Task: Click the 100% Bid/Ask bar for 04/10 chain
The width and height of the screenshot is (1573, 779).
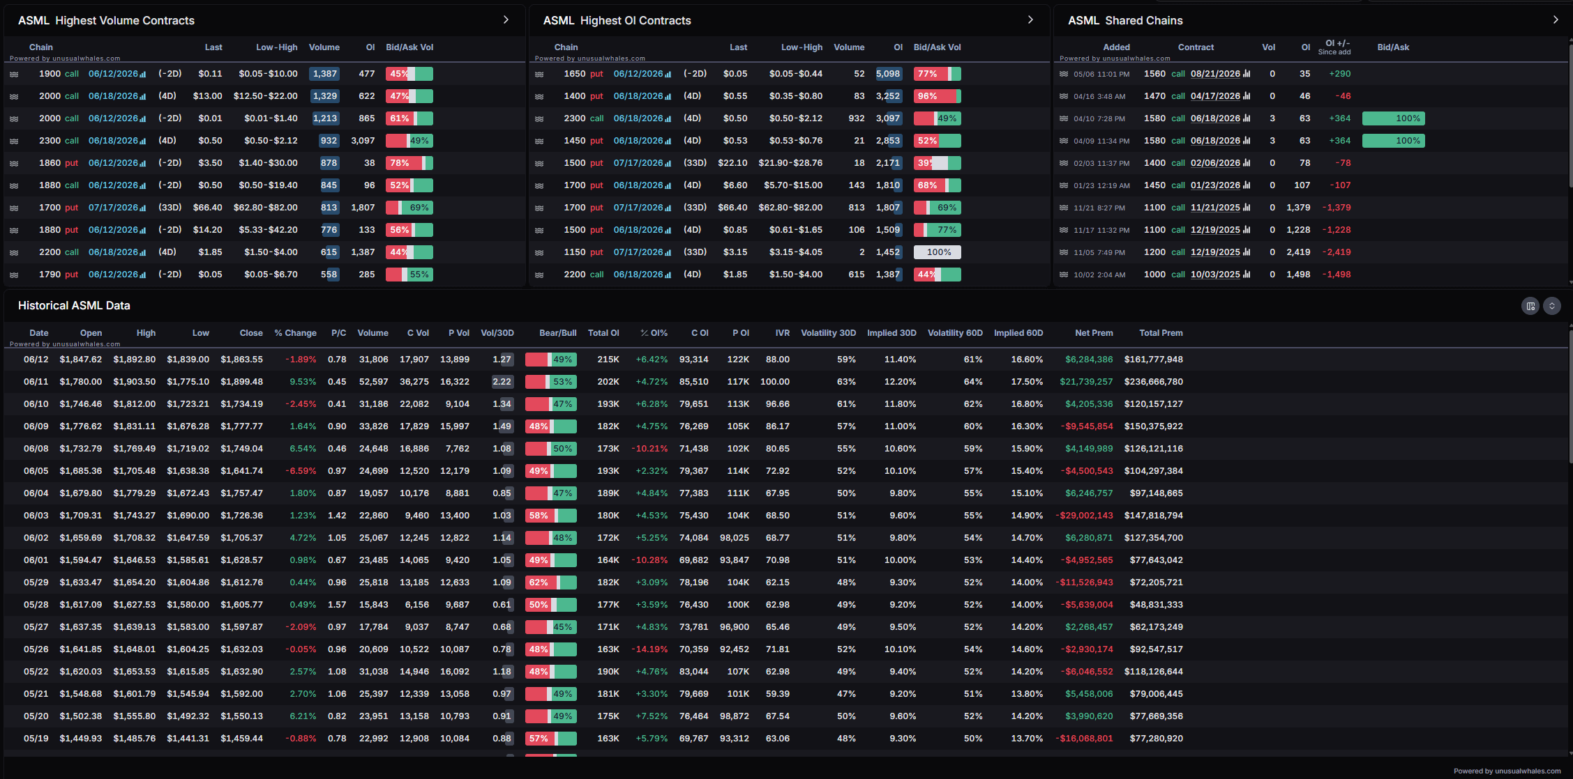Action: [x=1394, y=118]
